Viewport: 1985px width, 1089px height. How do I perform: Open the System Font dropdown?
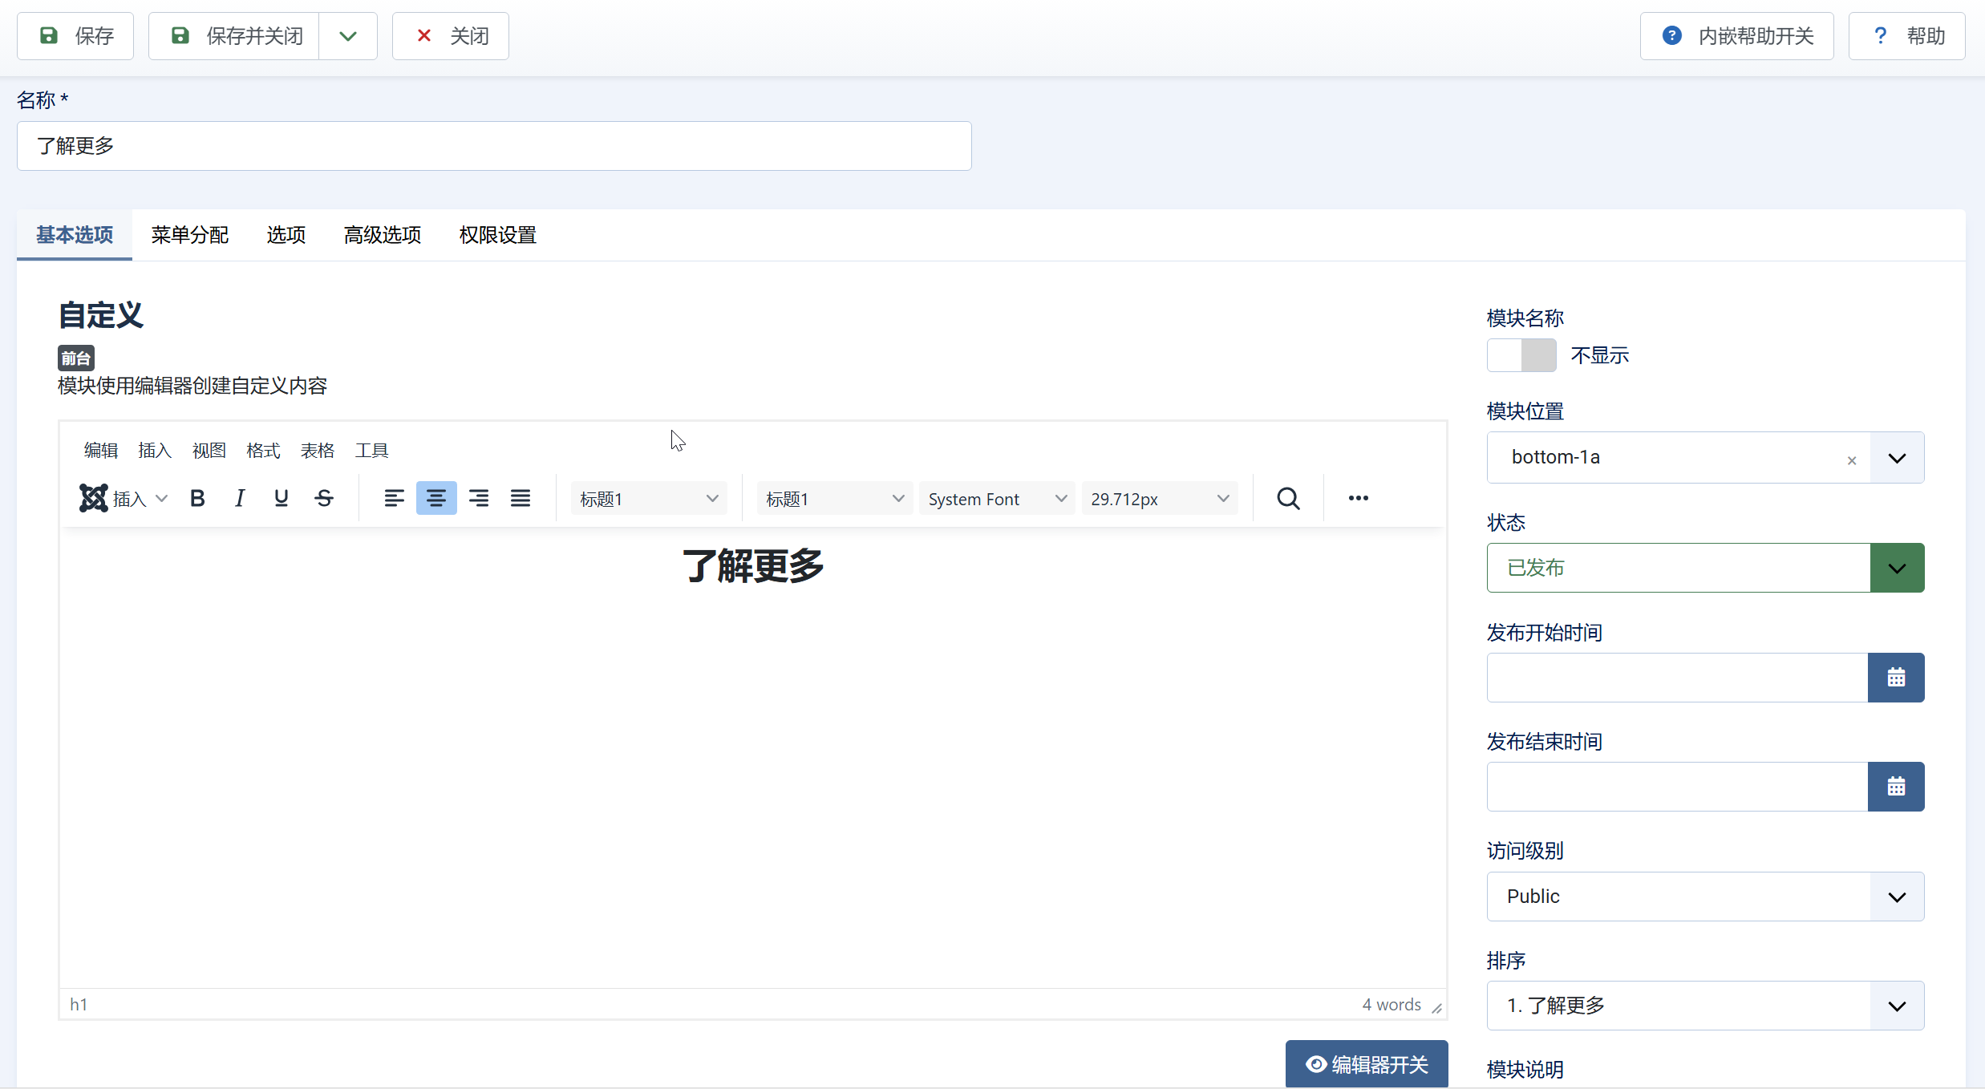tap(997, 499)
